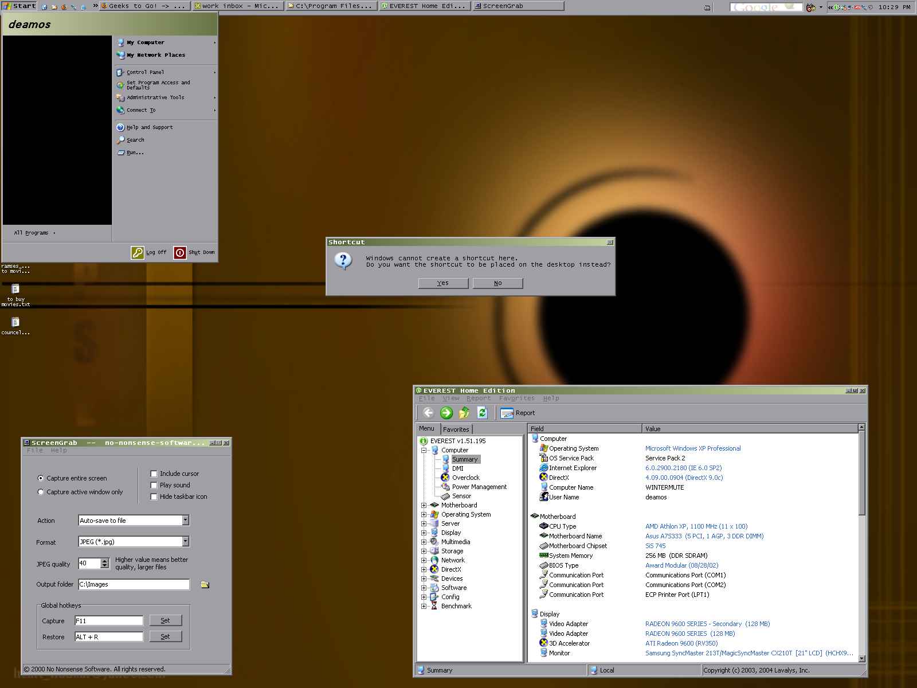Click the Output folder input field
917x688 pixels.
point(134,584)
